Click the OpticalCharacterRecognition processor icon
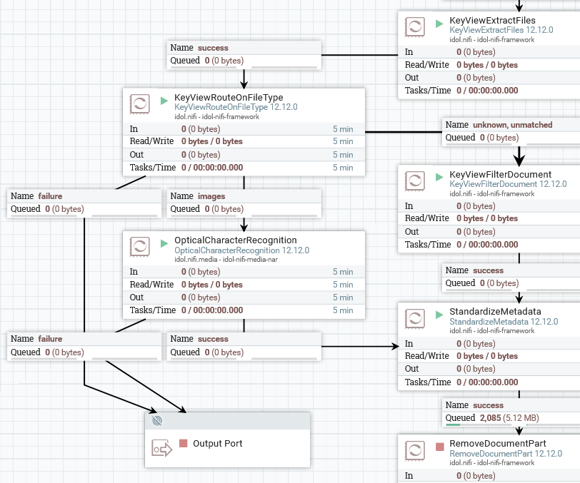Viewport: 580px width, 483px height. click(x=140, y=246)
